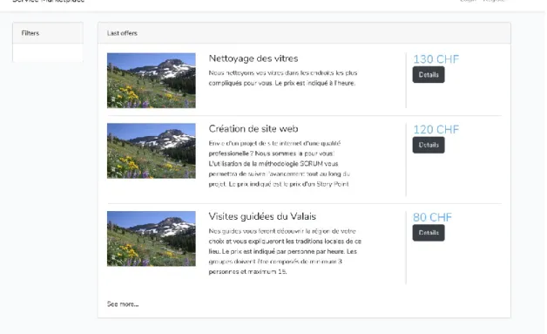Select the Création de site web image
Viewport: 547px width, 334px height.
click(151, 151)
